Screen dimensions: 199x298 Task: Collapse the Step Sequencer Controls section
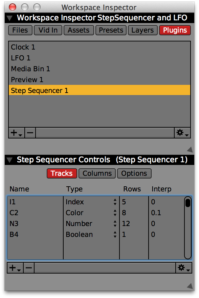[9, 160]
